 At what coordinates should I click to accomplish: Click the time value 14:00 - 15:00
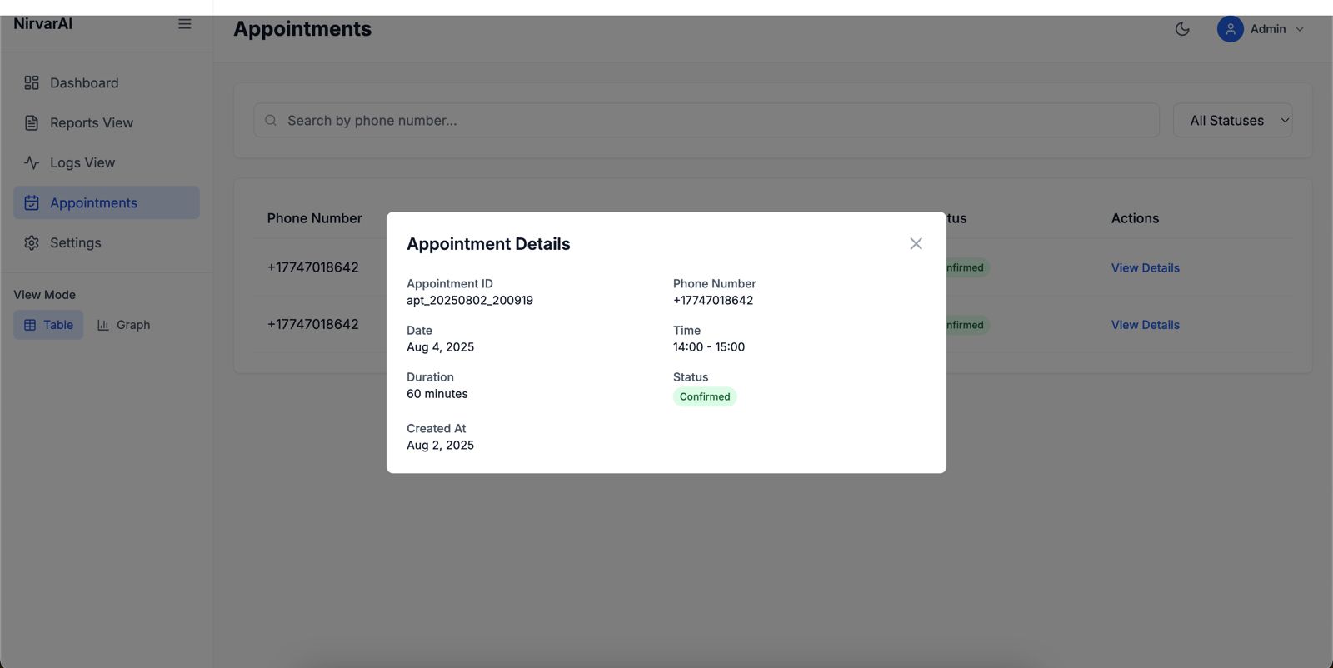pos(709,347)
